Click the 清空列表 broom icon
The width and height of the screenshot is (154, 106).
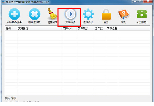[x=52, y=14]
